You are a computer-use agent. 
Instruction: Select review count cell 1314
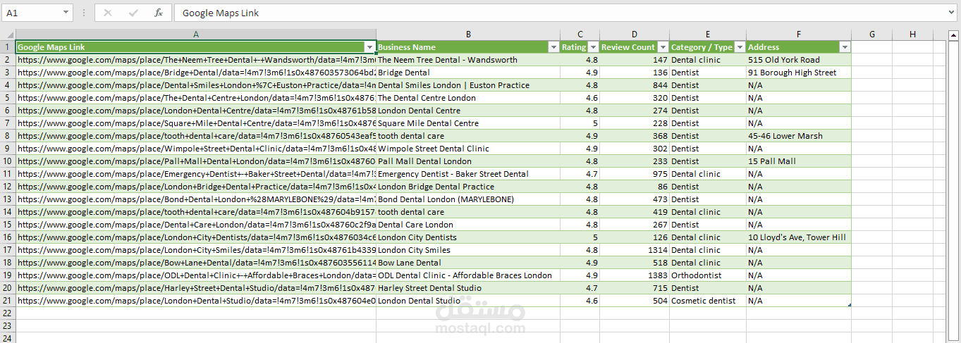635,250
